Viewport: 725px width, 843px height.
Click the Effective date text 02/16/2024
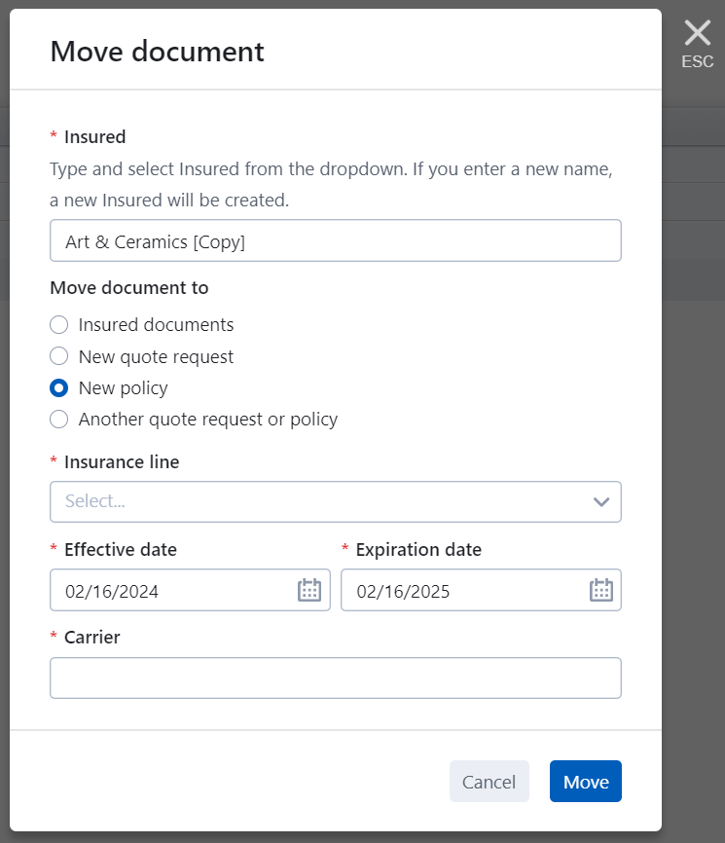[x=112, y=591]
